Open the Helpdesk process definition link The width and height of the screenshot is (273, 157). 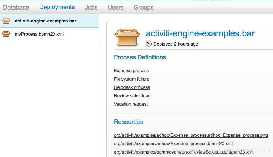tap(132, 87)
